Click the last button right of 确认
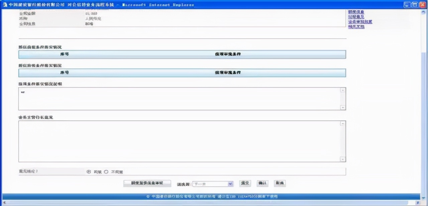This screenshot has height=206, width=428. click(280, 183)
